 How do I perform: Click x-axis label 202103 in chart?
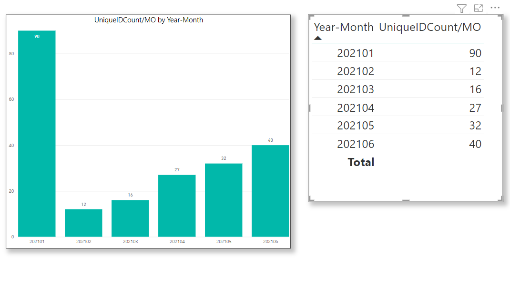[130, 242]
